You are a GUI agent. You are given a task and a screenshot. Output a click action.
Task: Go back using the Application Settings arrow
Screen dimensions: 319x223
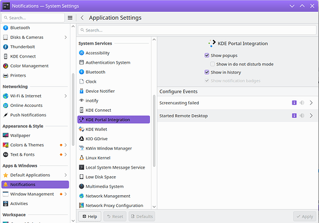[82, 18]
